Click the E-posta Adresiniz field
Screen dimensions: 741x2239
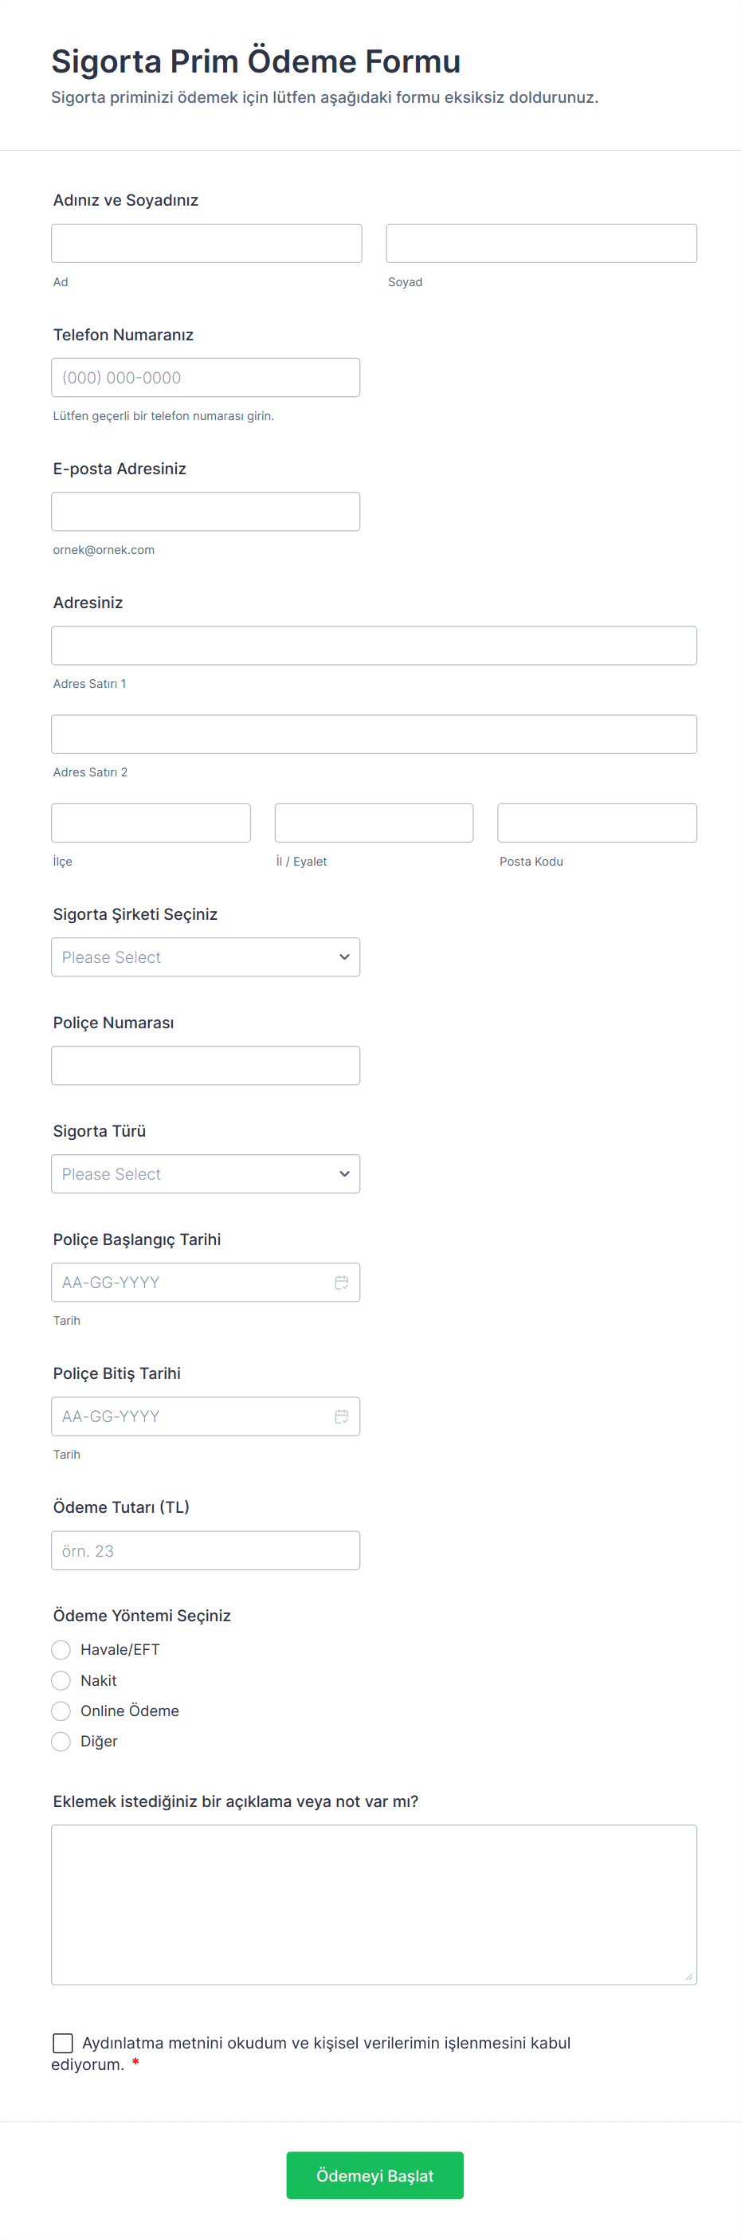point(205,511)
